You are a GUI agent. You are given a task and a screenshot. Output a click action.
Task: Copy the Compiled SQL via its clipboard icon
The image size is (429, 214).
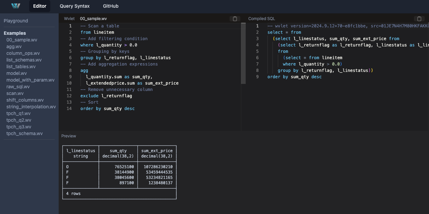click(x=419, y=19)
